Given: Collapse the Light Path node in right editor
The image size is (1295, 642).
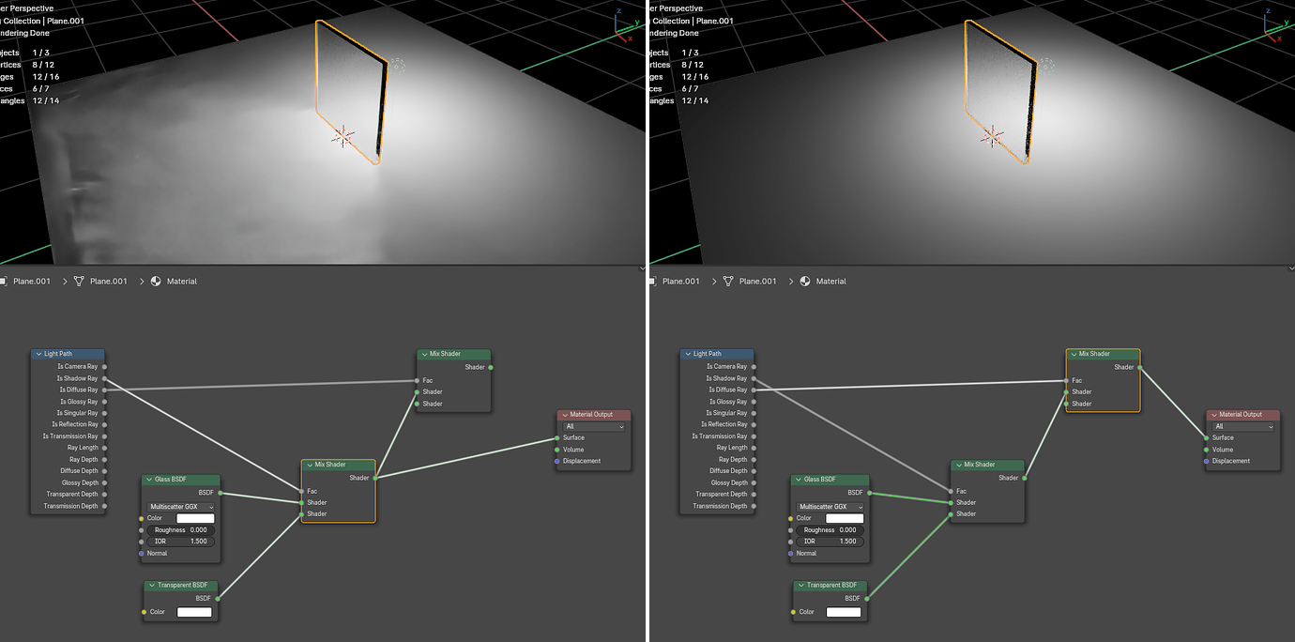Looking at the screenshot, I should pos(688,354).
